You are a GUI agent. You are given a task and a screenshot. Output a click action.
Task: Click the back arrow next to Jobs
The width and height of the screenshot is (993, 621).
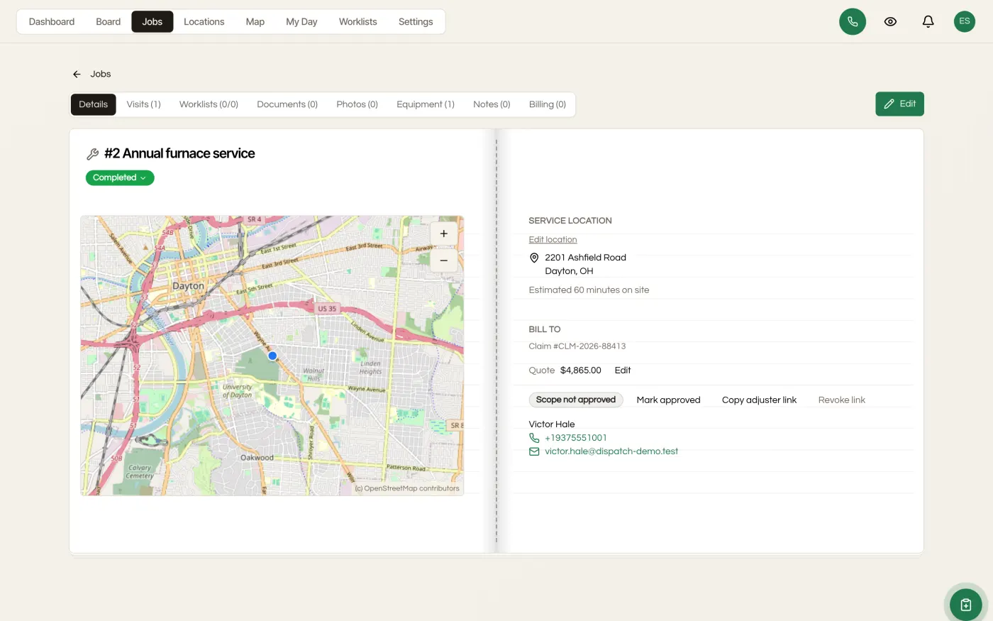[x=77, y=74]
